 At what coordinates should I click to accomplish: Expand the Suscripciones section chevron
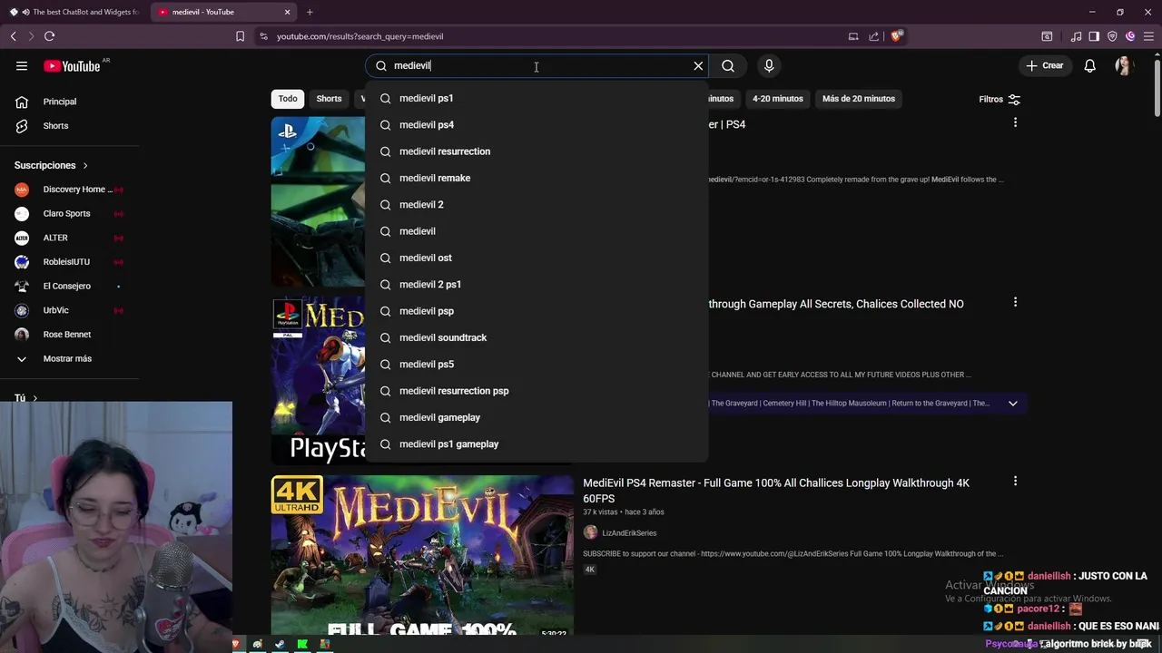point(85,165)
